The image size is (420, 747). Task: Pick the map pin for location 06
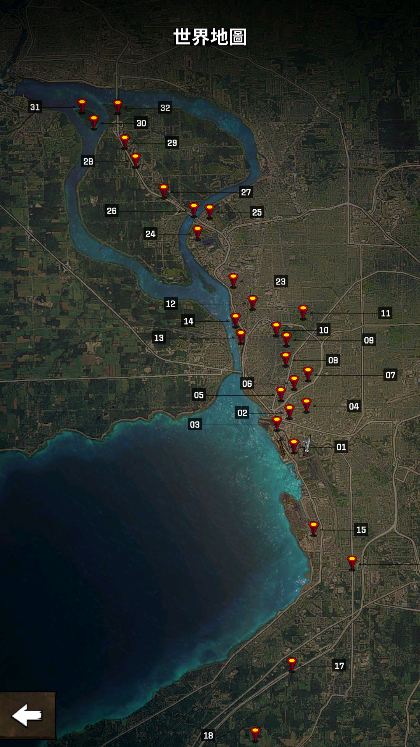click(x=294, y=383)
